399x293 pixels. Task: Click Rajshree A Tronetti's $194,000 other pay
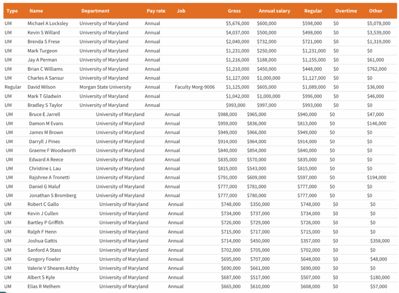click(376, 178)
